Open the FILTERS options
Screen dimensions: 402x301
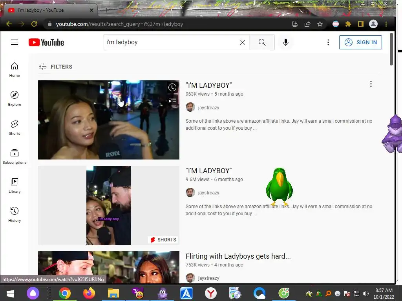[x=56, y=67]
